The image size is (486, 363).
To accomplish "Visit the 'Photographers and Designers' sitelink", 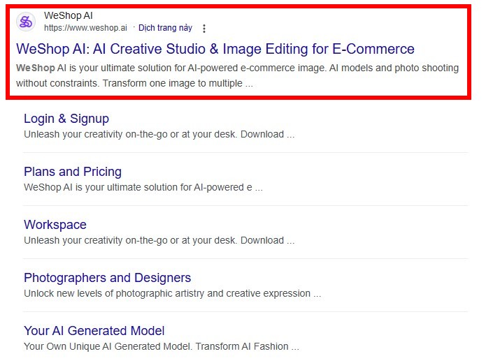I will click(107, 278).
